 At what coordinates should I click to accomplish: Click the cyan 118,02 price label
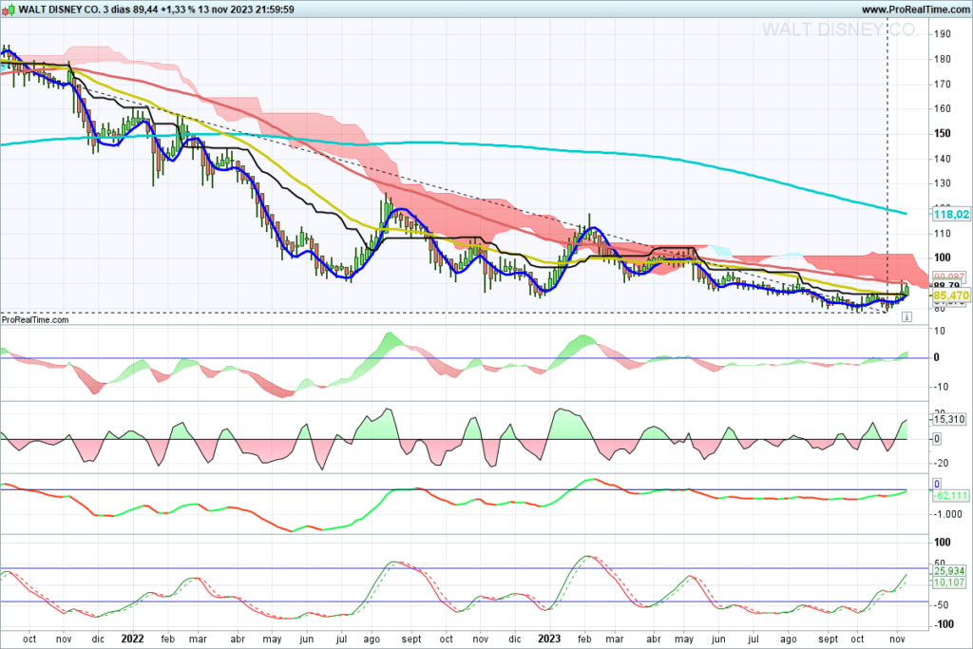(x=951, y=214)
